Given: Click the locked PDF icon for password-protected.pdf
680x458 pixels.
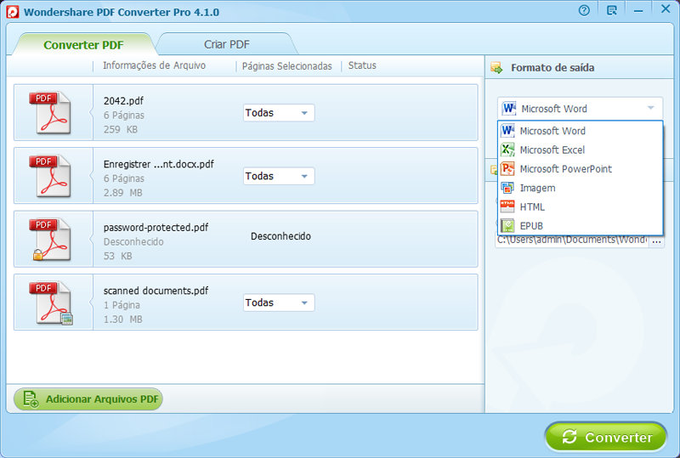Looking at the screenshot, I should point(53,240).
